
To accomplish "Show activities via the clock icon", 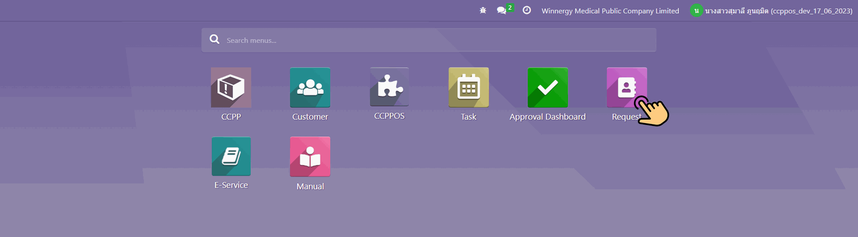I will (x=527, y=10).
